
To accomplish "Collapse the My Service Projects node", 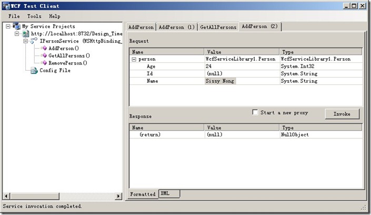I will (8, 26).
